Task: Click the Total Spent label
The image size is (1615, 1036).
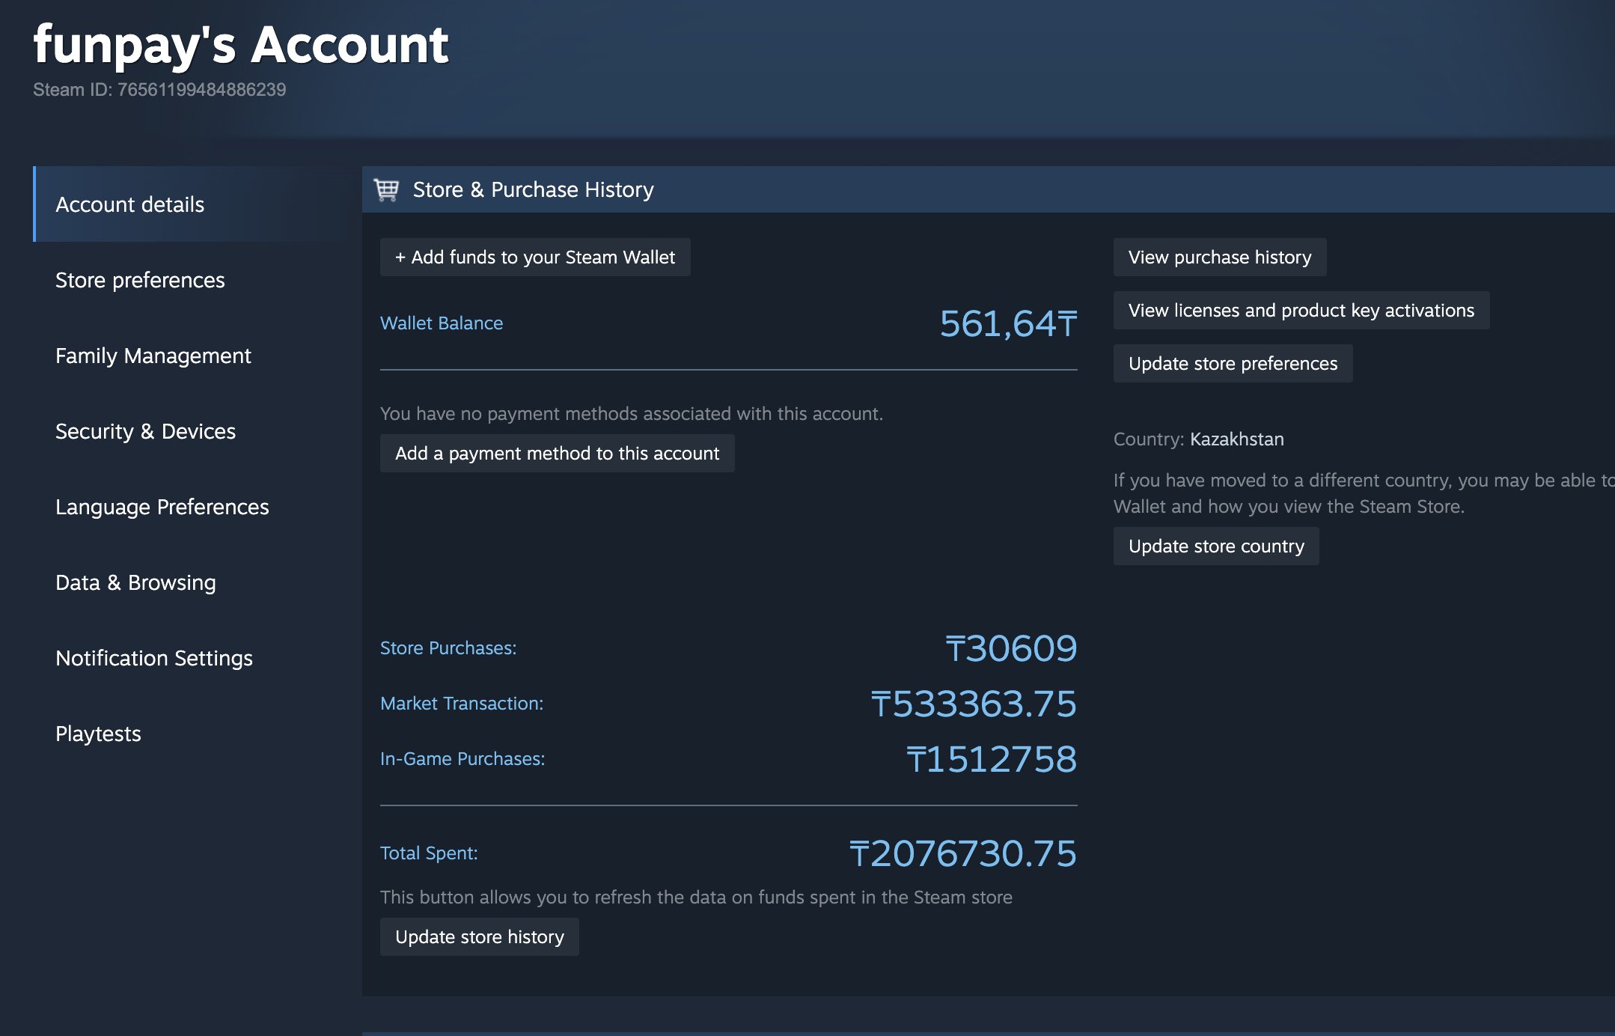Action: pyautogui.click(x=429, y=853)
